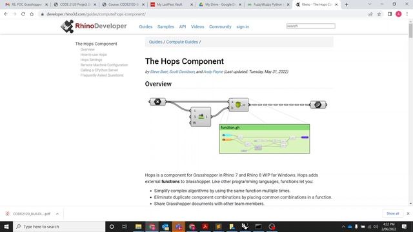Click the Compute Guides breadcrumb link
Screen dimensions: 413x232
[x=182, y=42]
